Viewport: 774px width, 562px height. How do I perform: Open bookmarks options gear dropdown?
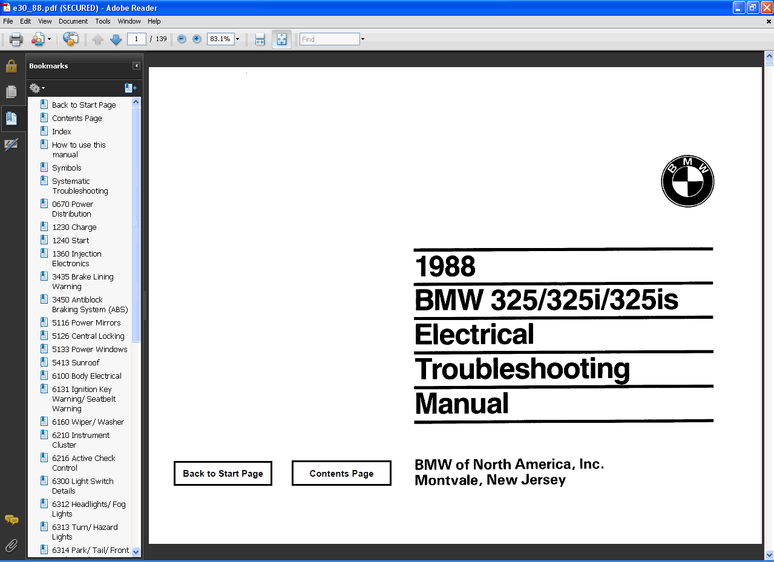pyautogui.click(x=37, y=88)
